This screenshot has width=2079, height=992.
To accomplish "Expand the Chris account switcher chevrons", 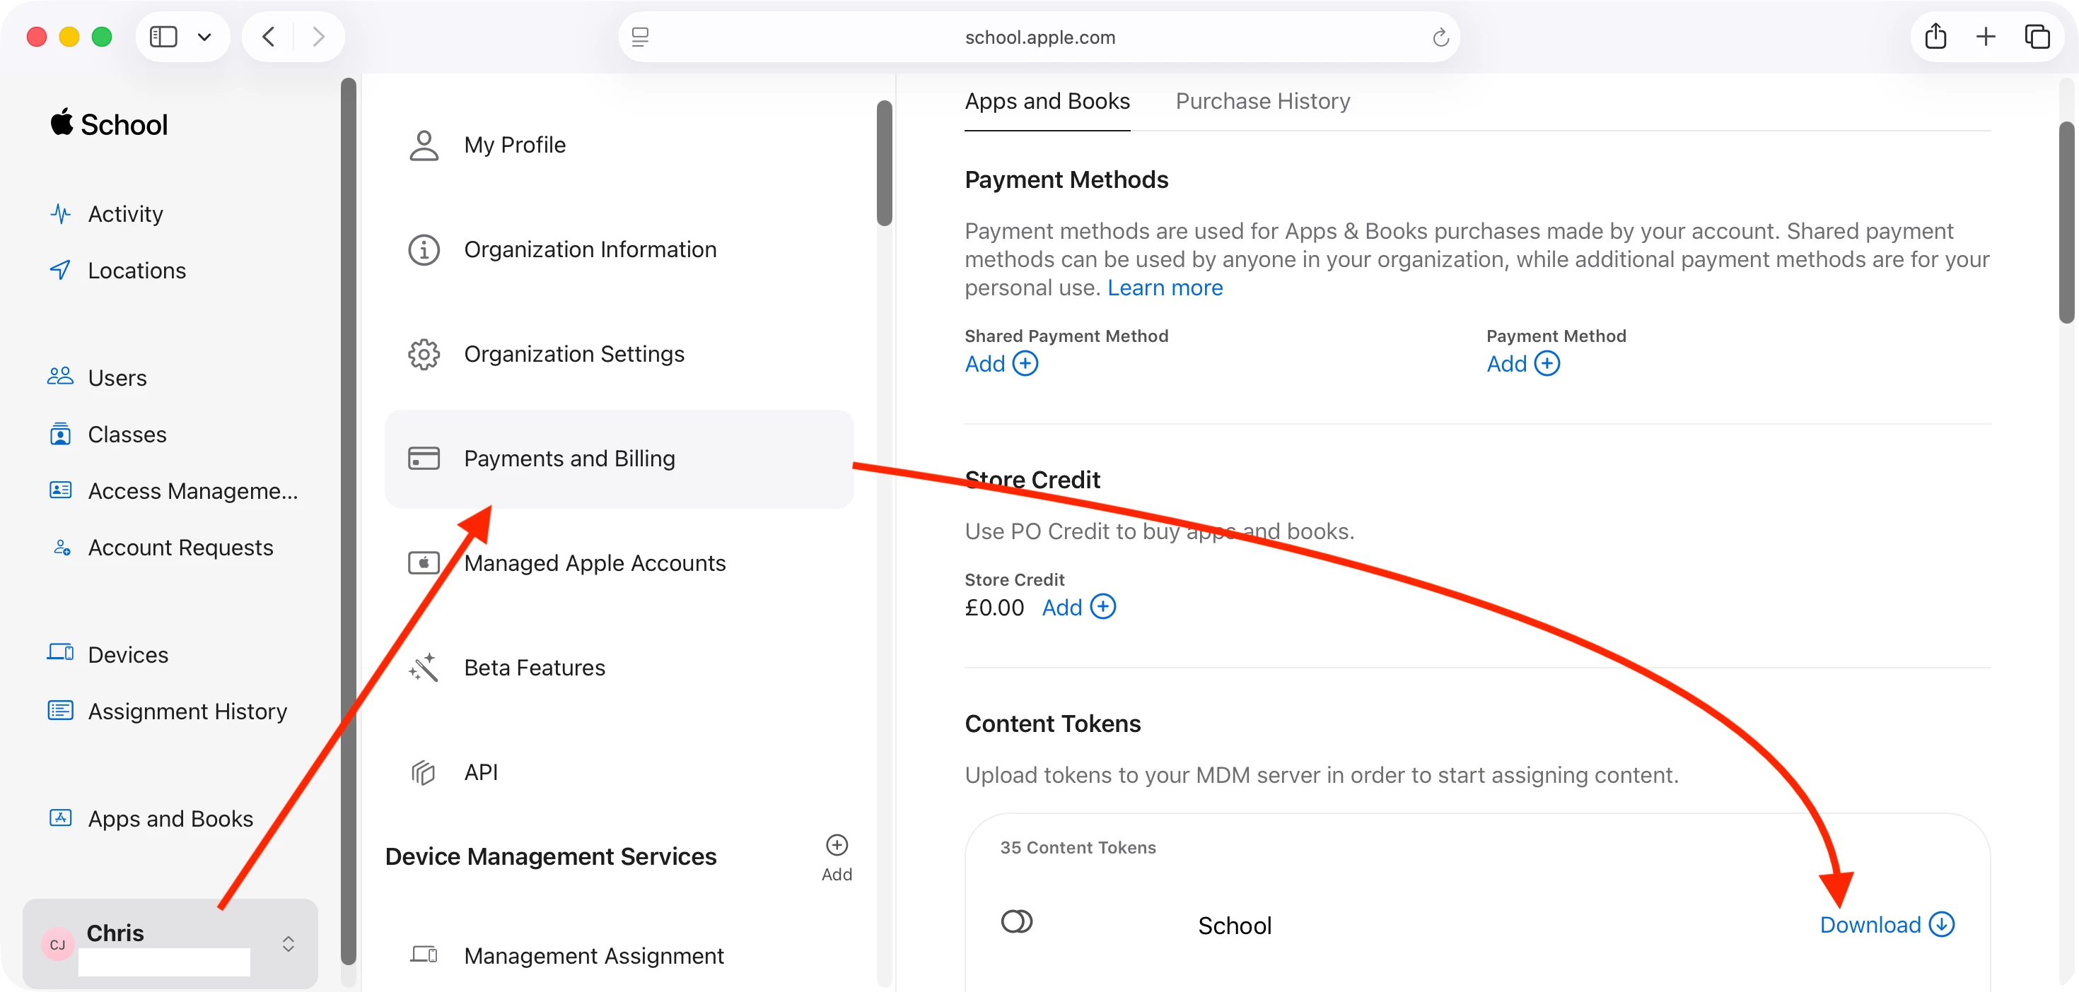I will pos(288,944).
